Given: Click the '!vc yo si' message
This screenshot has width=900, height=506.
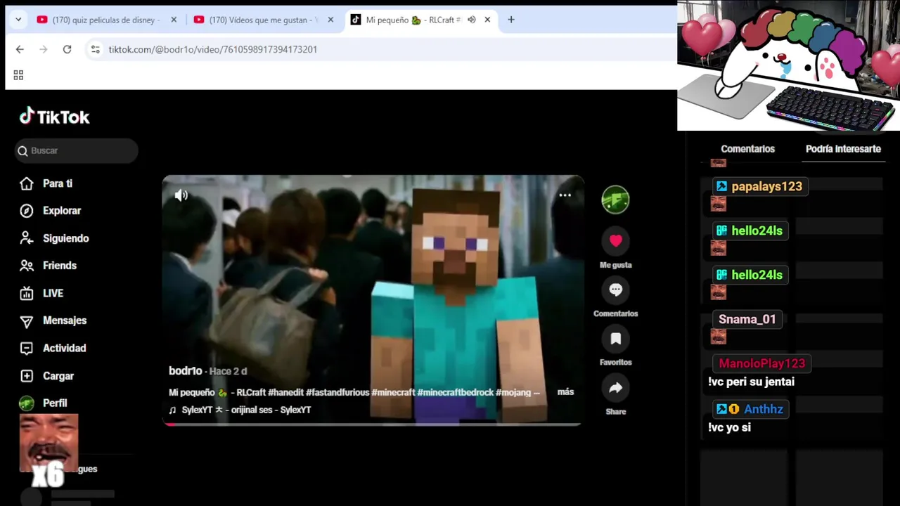Looking at the screenshot, I should [729, 427].
